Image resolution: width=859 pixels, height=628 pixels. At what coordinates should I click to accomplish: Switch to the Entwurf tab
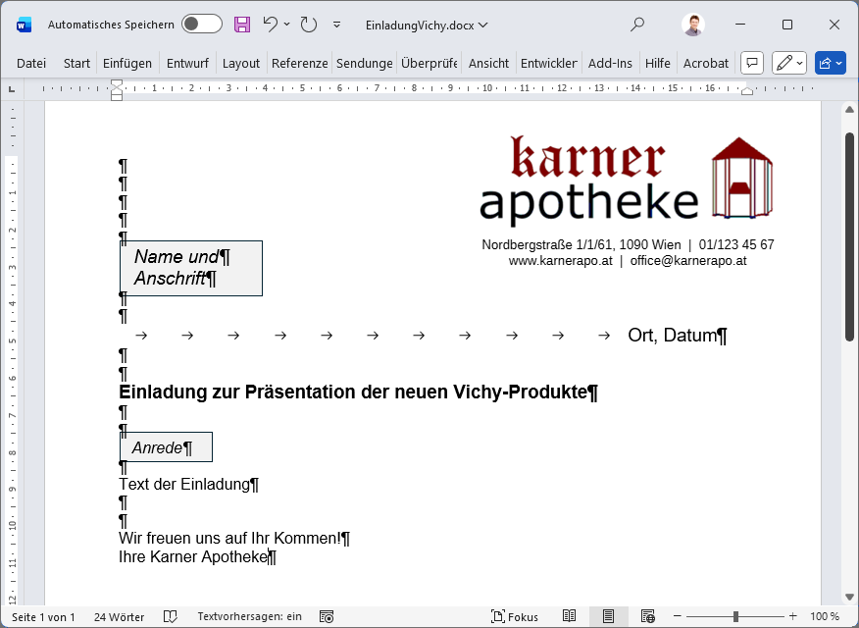pos(187,64)
